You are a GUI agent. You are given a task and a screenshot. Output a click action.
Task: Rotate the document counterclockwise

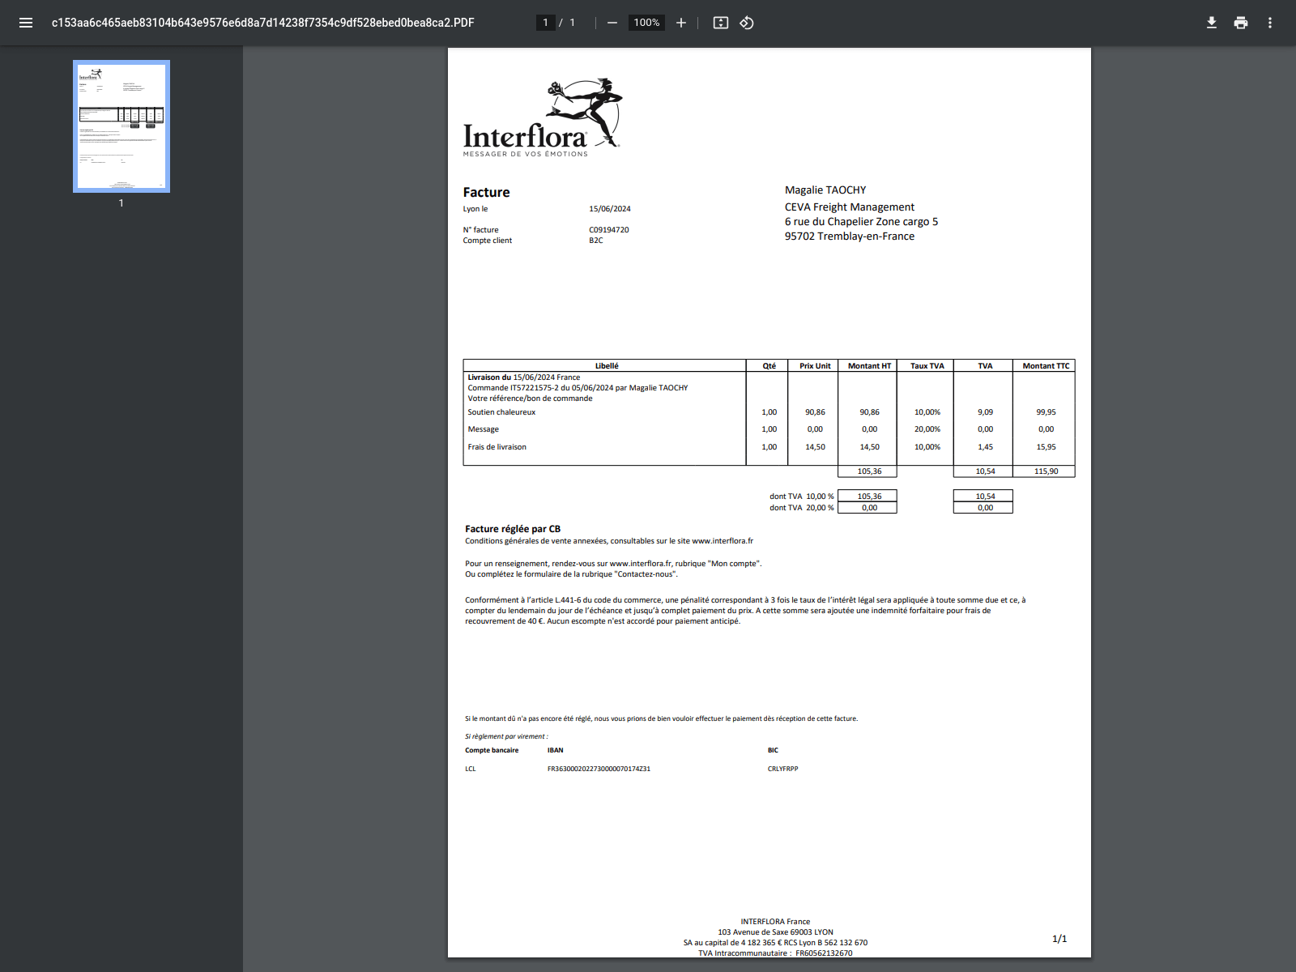click(x=747, y=23)
